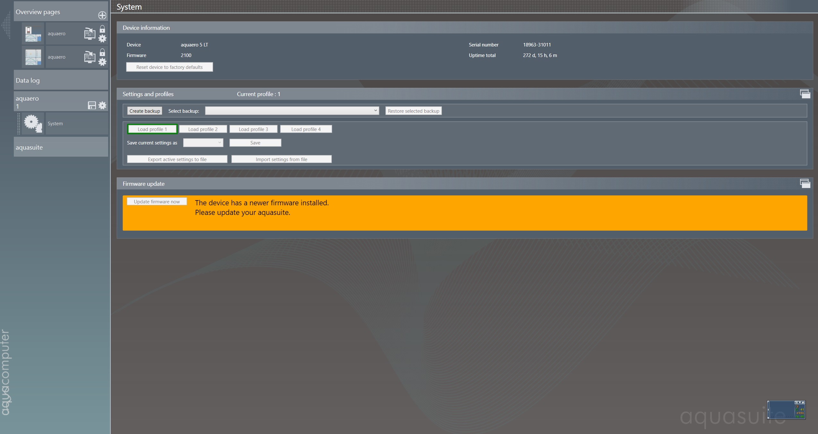Click the desktop mode icon of the first aquaero page

tap(90, 34)
